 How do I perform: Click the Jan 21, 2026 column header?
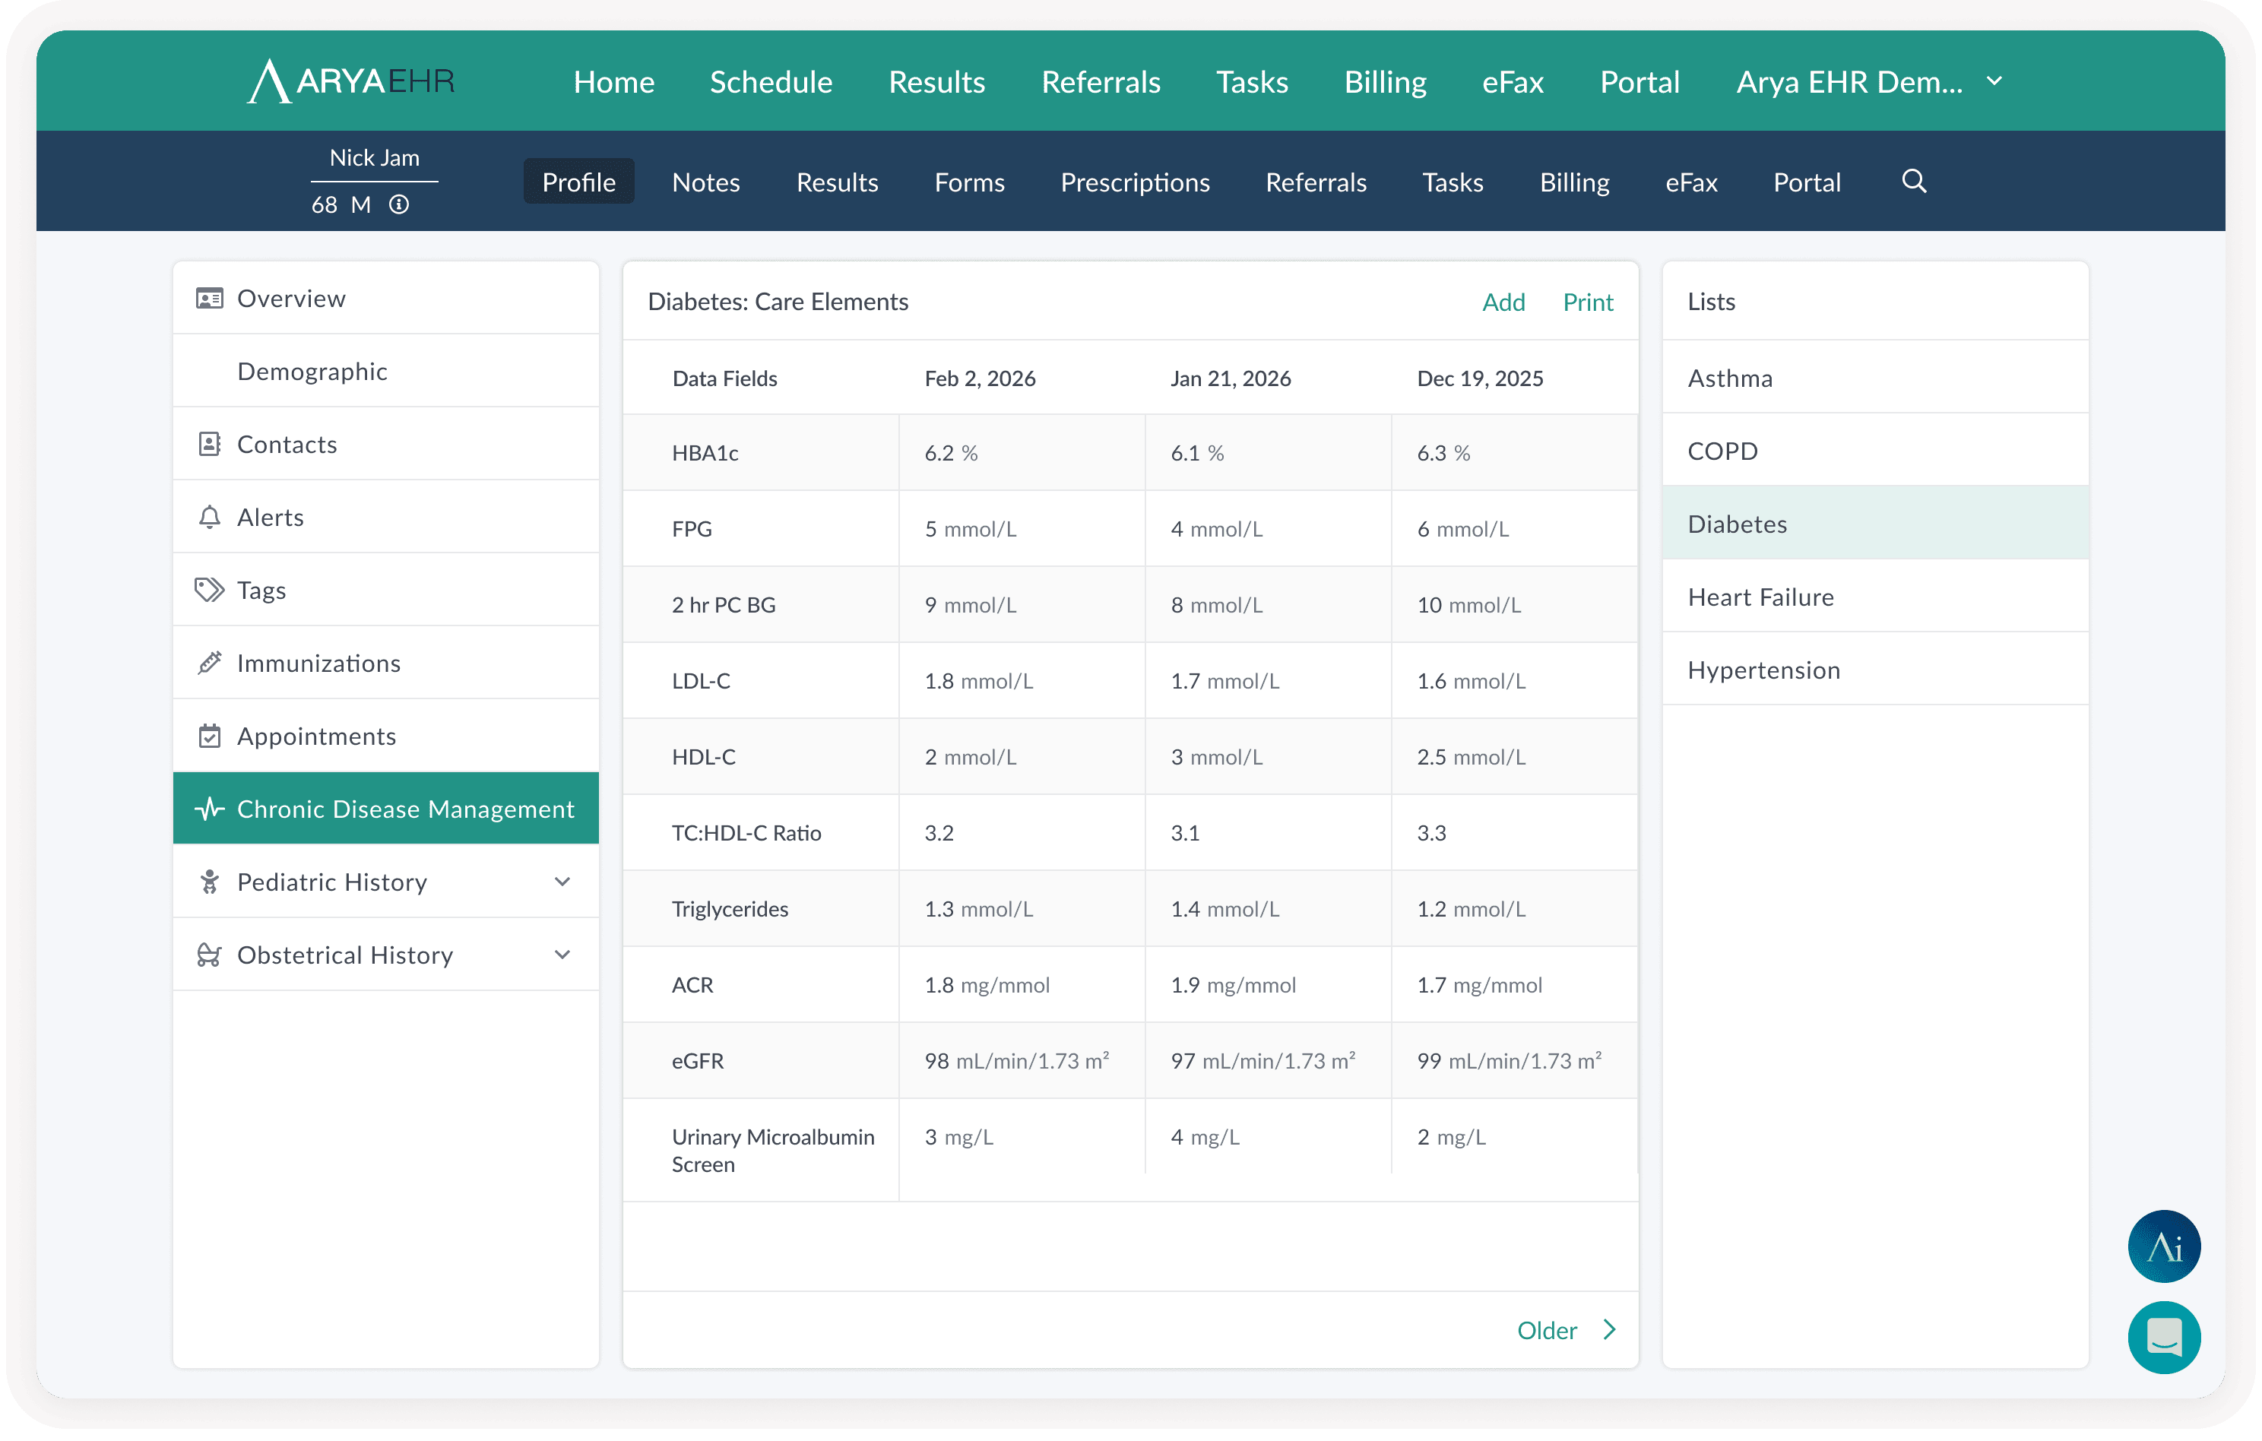click(x=1230, y=377)
